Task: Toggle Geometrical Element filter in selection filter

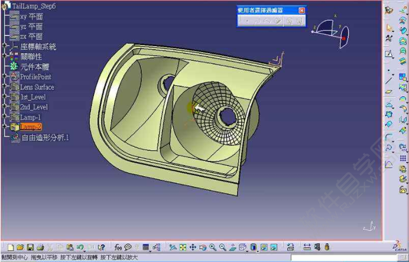Action: 300,21
